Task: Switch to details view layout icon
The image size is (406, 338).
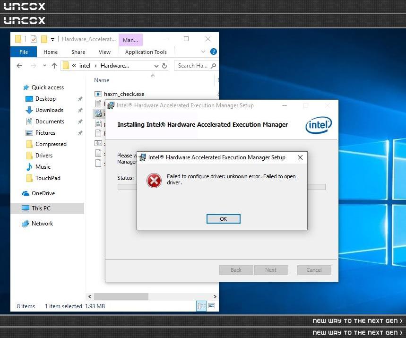Action: click(201, 306)
